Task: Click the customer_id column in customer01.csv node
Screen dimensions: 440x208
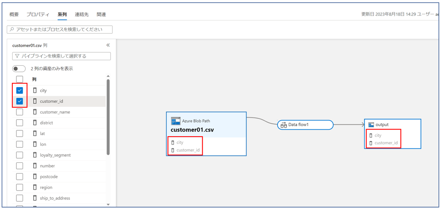Action: [188, 150]
